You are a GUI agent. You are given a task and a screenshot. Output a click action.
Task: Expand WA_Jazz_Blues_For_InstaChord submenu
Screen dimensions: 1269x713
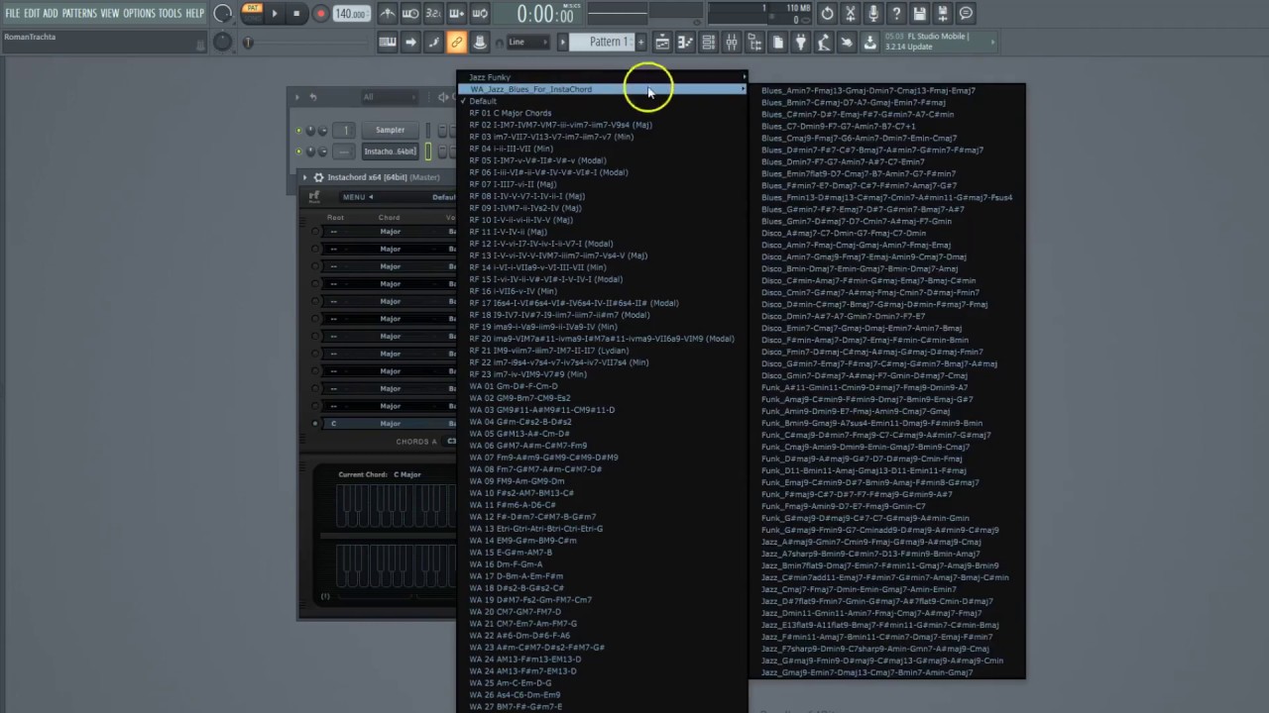coord(602,89)
